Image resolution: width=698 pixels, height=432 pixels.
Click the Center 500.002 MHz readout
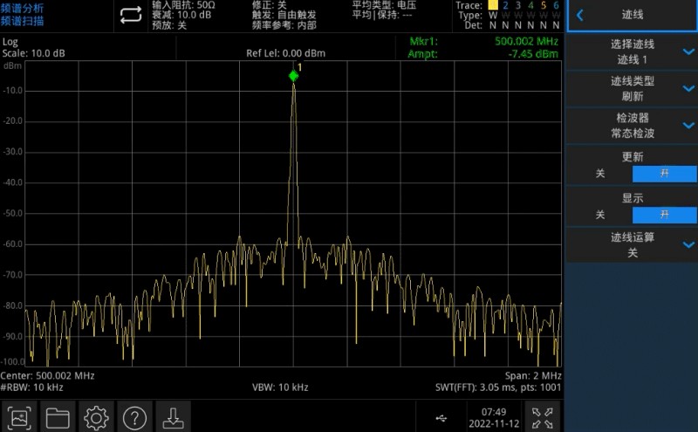(x=47, y=375)
